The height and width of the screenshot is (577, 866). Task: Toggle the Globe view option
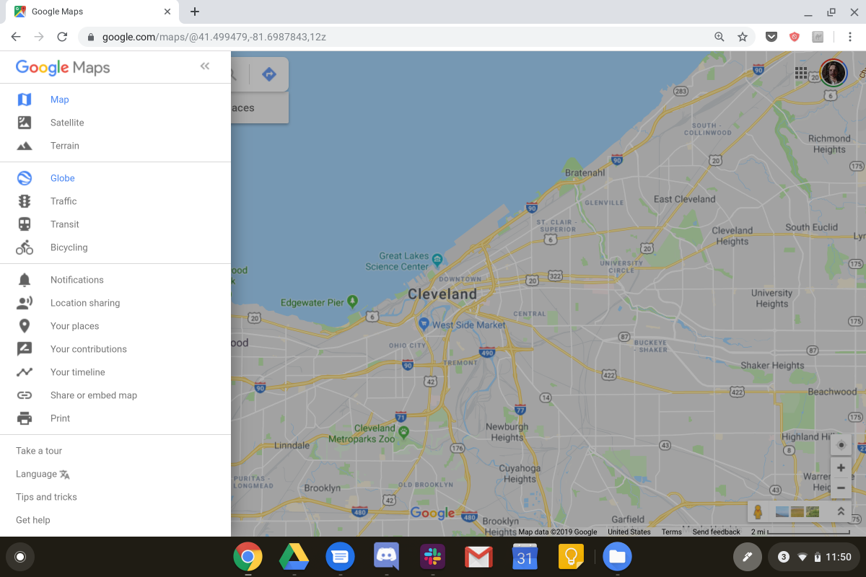(x=62, y=178)
